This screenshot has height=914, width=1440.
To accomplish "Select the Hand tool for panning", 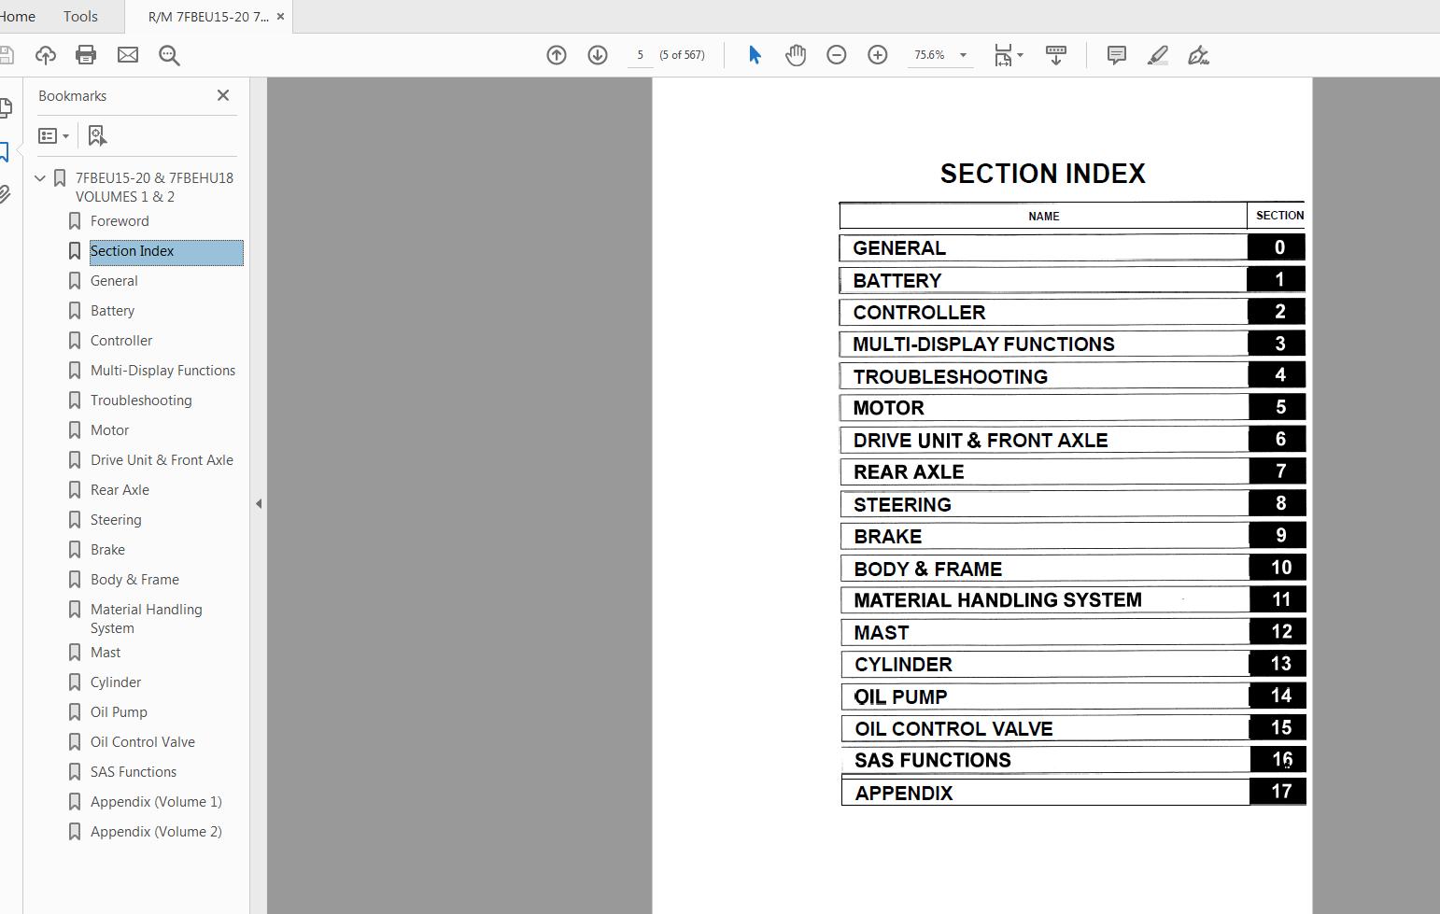I will click(x=795, y=55).
